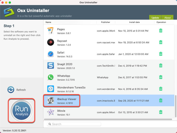Click the Operation column header
This screenshot has width=177, height=133.
click(161, 22)
